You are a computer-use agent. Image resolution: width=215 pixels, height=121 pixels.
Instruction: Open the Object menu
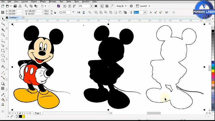[x=34, y=2]
